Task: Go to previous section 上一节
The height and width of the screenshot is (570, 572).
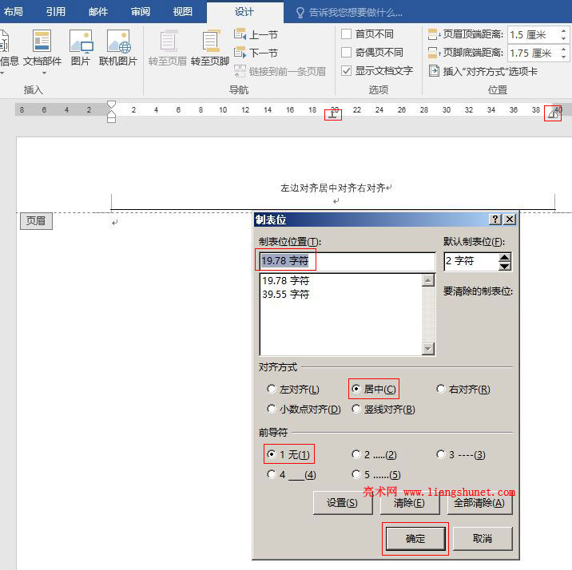Action: 256,34
